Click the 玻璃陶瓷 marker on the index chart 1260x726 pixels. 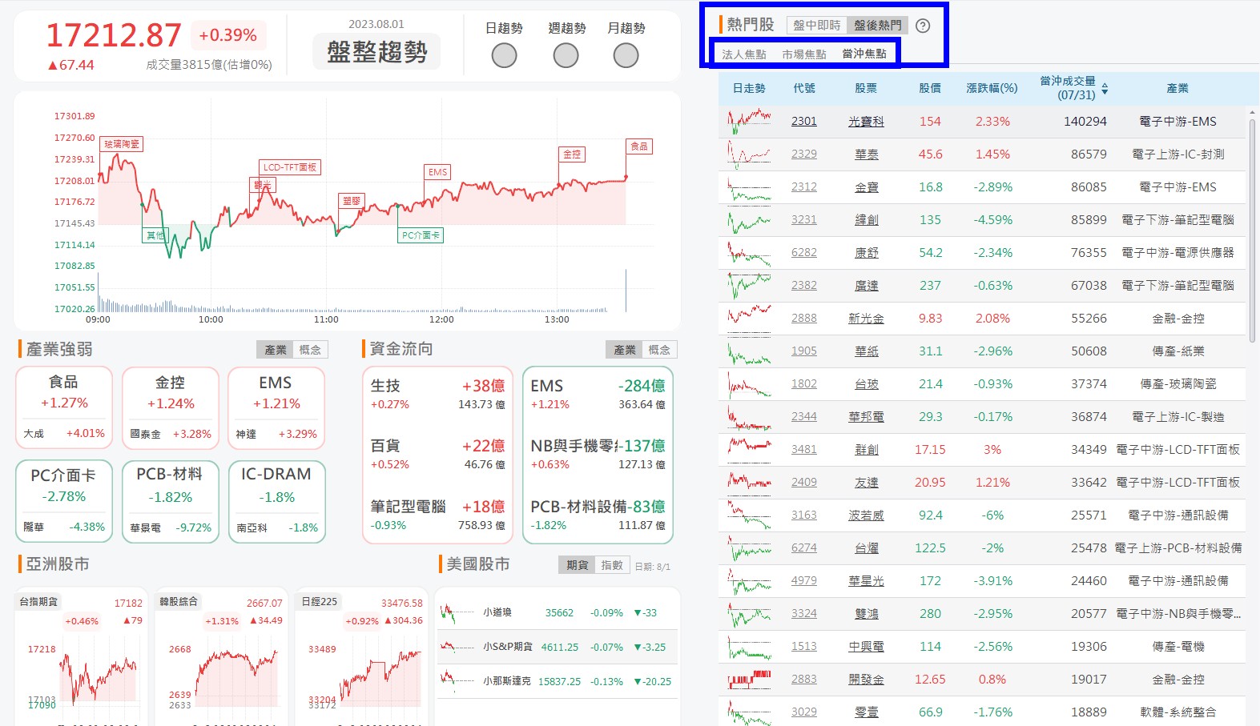pyautogui.click(x=122, y=144)
